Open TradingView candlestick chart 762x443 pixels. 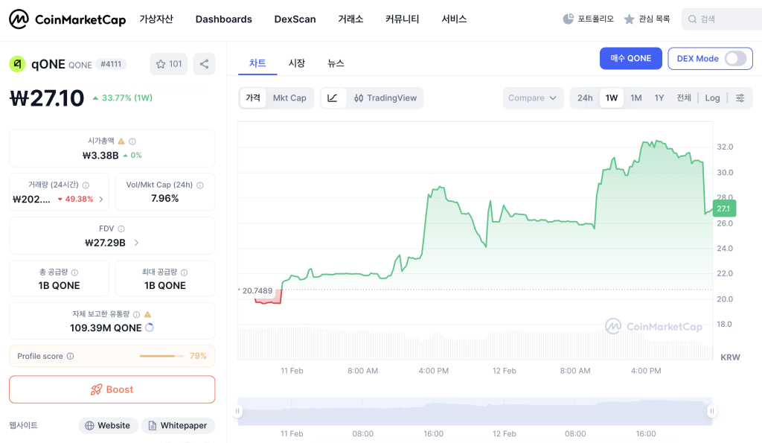point(385,98)
